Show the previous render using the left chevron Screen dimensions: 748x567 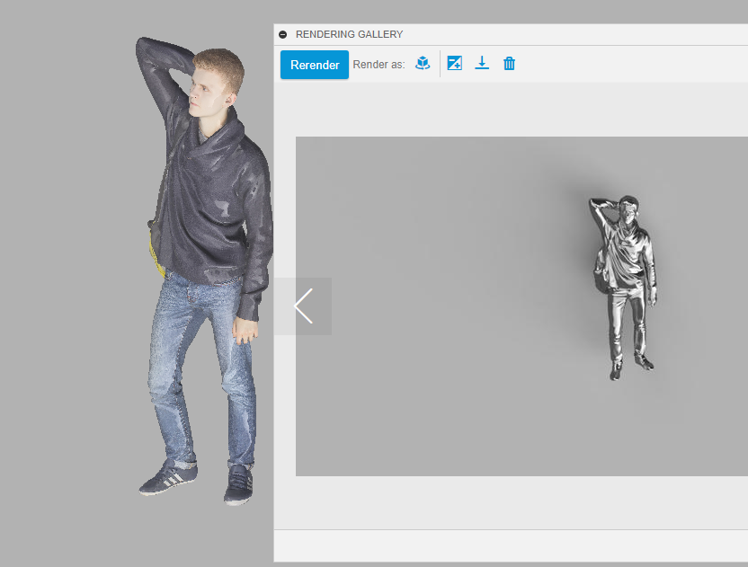click(x=303, y=306)
